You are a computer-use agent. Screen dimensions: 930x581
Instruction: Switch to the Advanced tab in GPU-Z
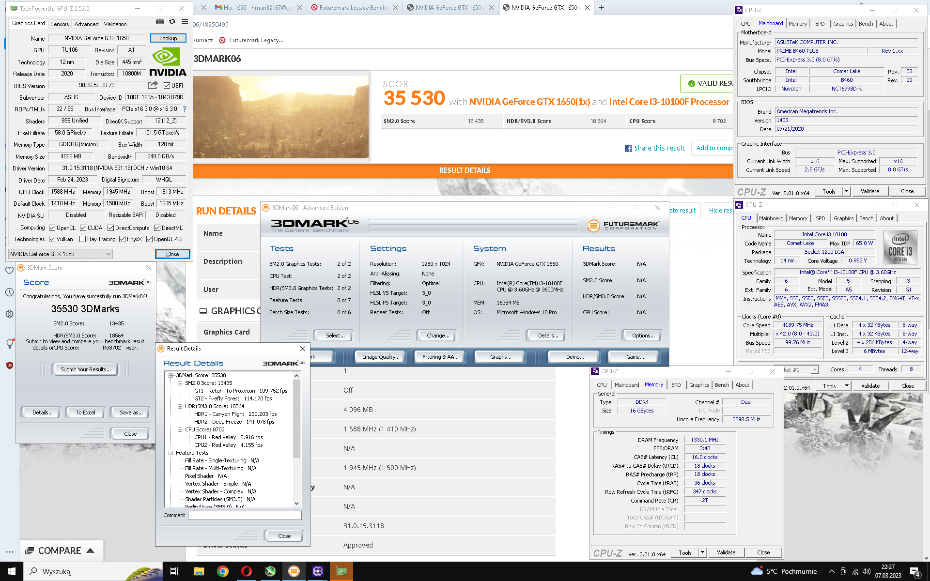(x=86, y=24)
